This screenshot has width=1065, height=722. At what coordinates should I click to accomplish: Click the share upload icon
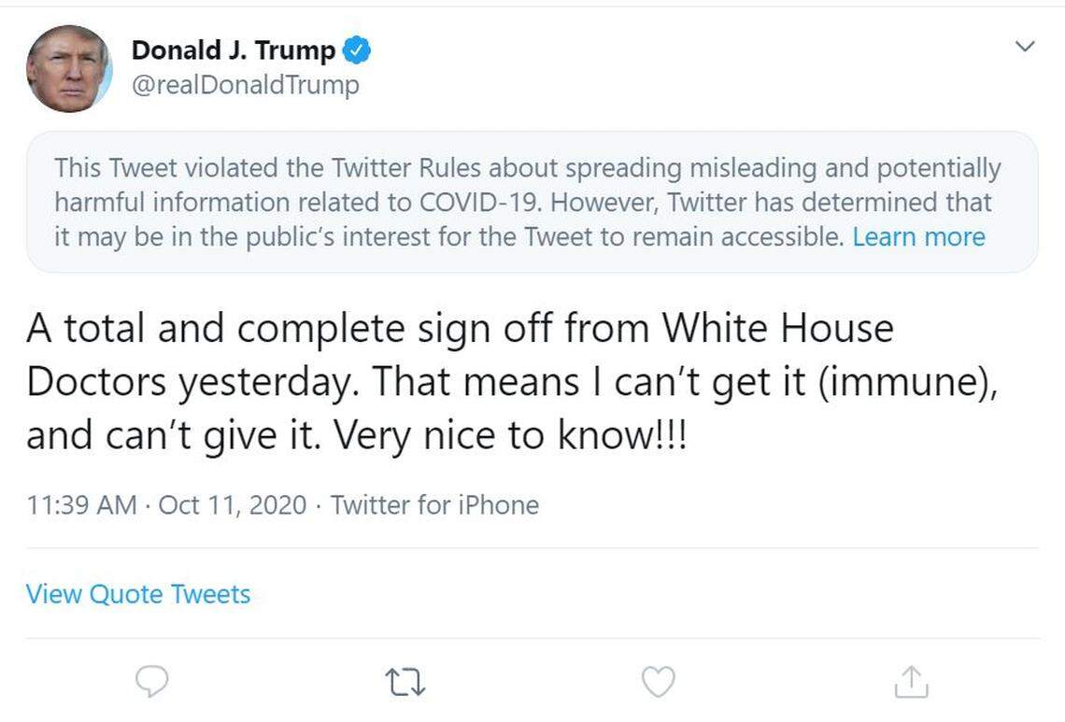pos(909,683)
